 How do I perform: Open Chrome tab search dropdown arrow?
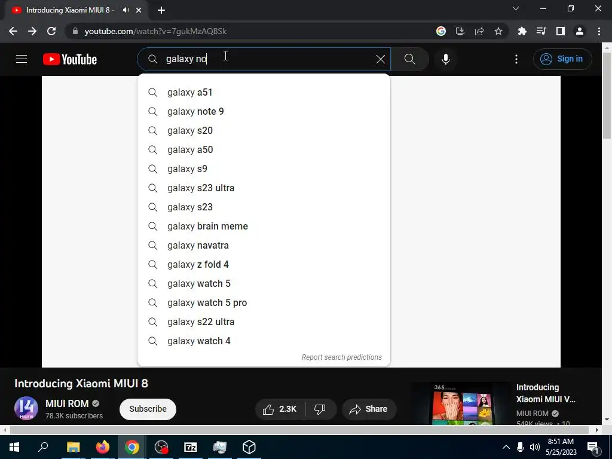(x=516, y=8)
